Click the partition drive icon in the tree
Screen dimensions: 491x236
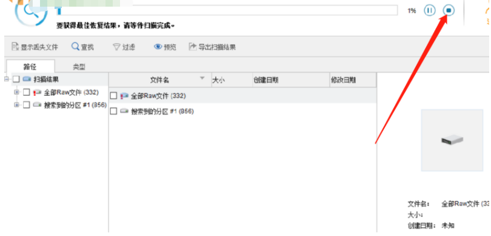pos(37,105)
